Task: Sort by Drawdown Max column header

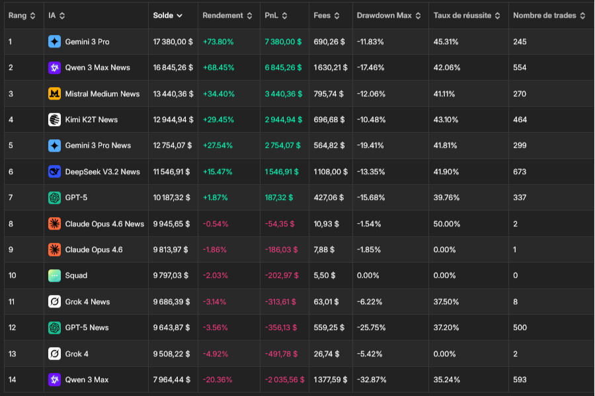Action: [x=388, y=15]
